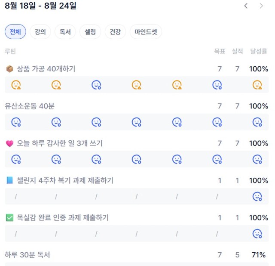This screenshot has width=275, height=266.
Task: Go to next week with right chevron
Action: (261, 6)
